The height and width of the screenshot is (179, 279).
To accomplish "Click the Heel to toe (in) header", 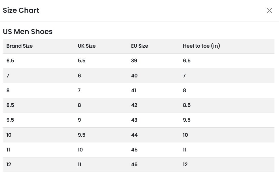I will [x=201, y=46].
